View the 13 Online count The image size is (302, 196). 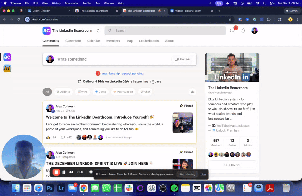pos(232,142)
